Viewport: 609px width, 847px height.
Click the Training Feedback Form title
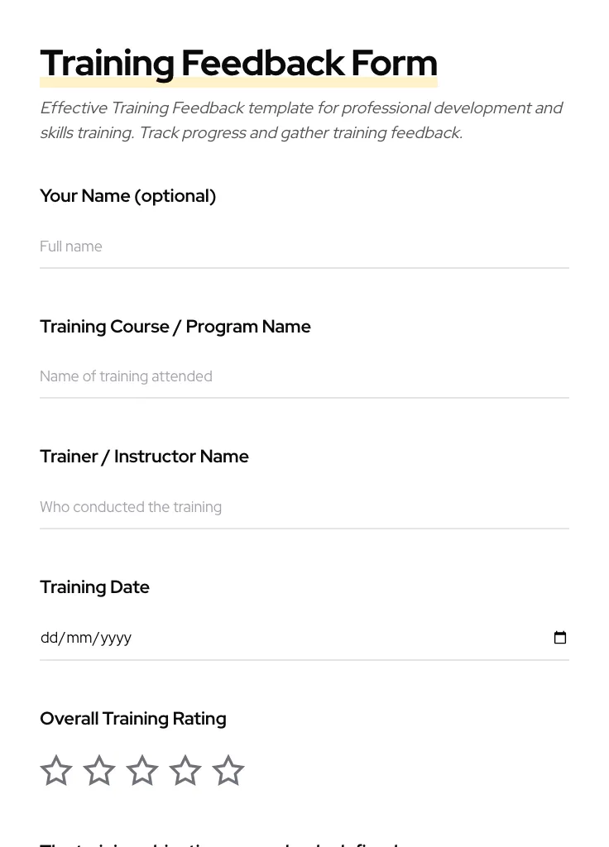coord(238,63)
